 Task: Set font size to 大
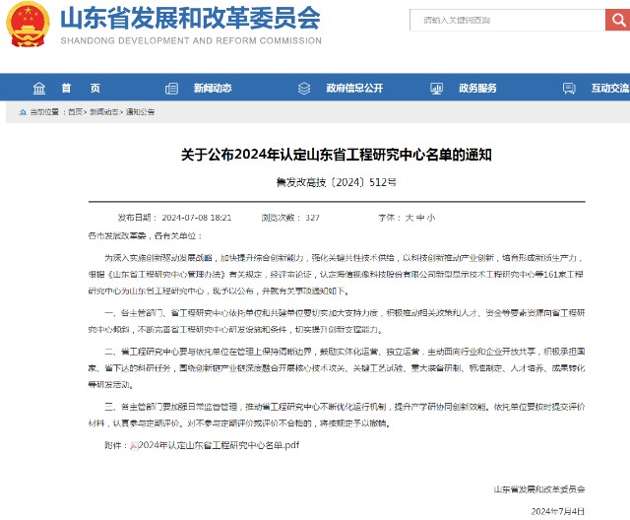(409, 218)
